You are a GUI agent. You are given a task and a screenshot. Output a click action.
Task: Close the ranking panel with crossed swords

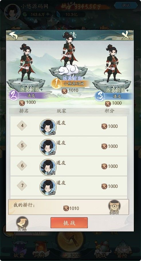click(126, 35)
